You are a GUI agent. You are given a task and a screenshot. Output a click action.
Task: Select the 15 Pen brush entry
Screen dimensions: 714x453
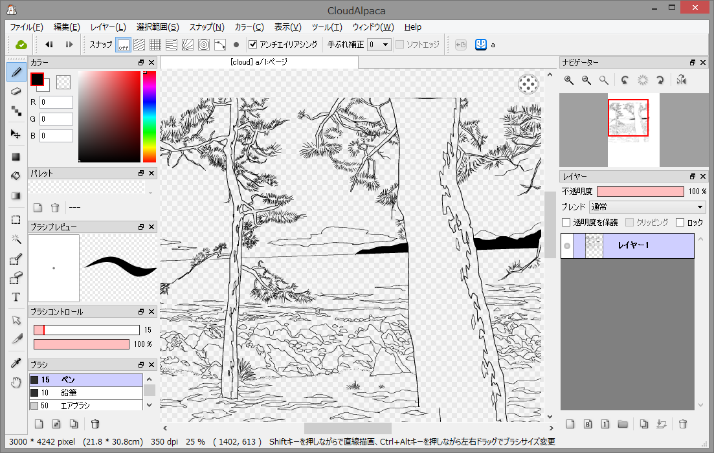click(x=86, y=380)
